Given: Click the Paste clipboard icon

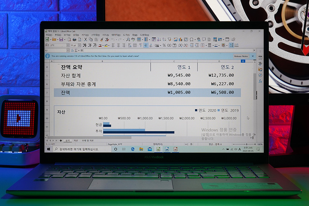Looking at the screenshot, I should (96, 40).
